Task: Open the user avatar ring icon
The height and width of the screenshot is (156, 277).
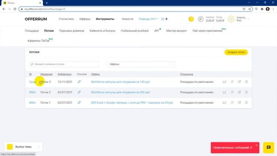Action: pyautogui.click(x=231, y=19)
